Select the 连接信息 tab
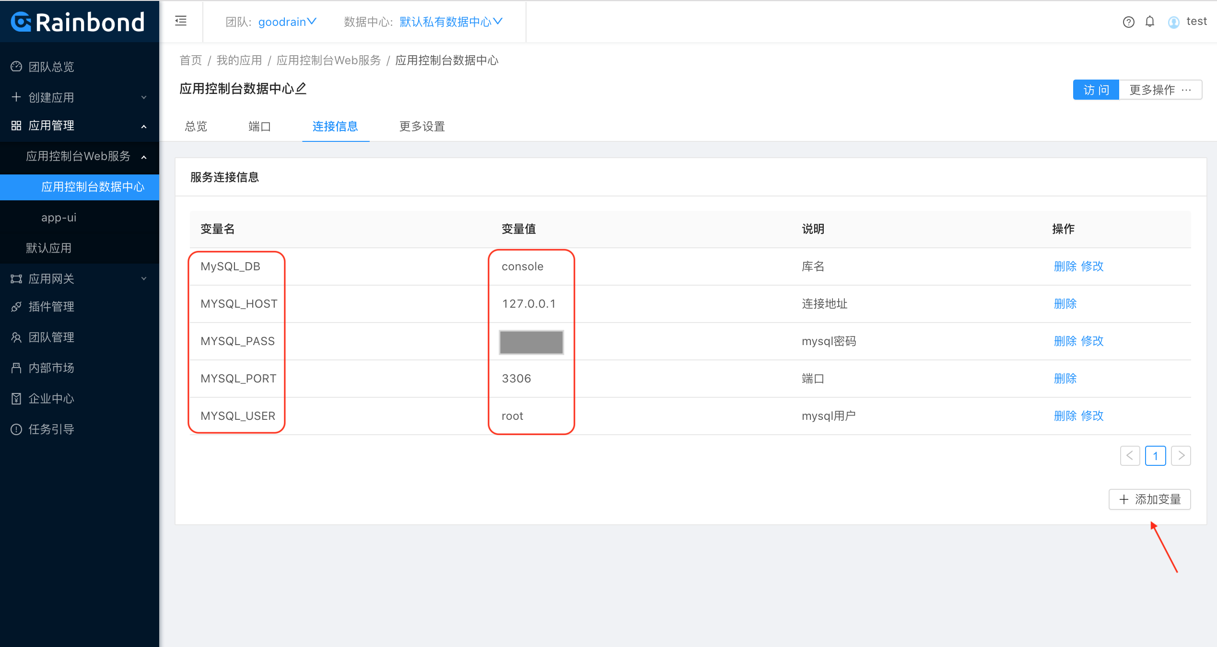This screenshot has height=647, width=1217. point(335,126)
